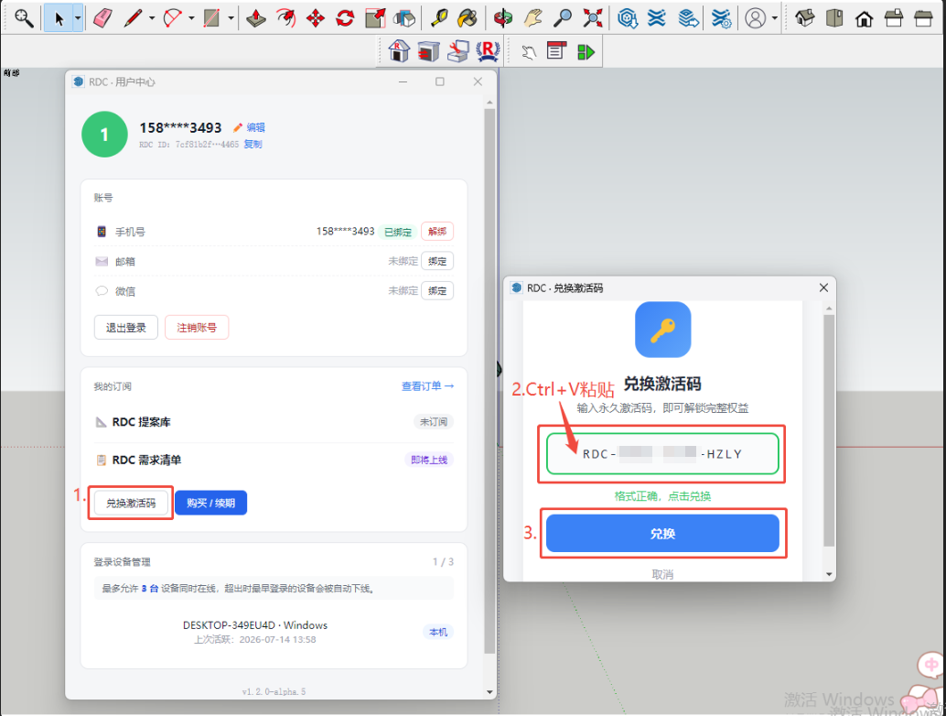
Task: Activate the Scale tool
Action: (x=375, y=18)
